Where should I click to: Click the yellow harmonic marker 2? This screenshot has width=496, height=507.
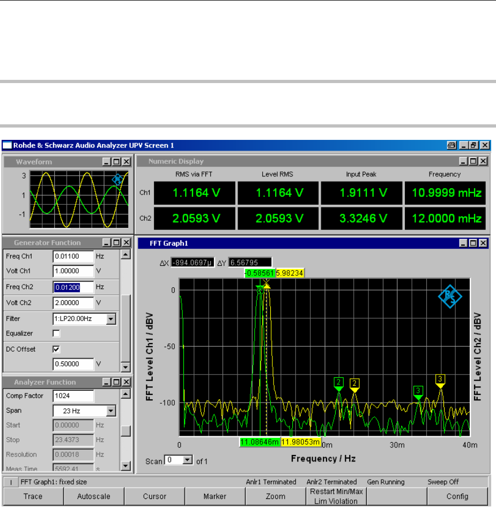tap(354, 383)
